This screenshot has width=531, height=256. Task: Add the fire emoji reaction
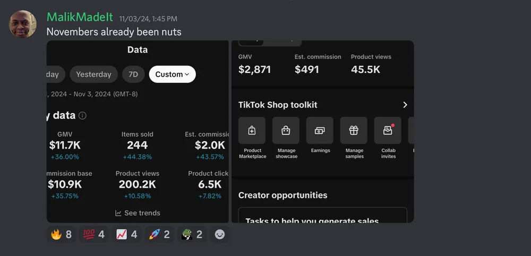(x=61, y=234)
